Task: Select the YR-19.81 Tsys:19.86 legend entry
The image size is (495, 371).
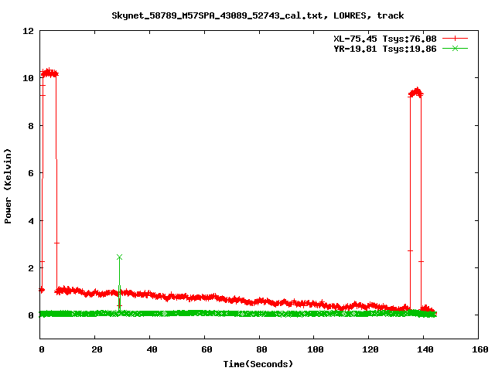Action: click(385, 49)
